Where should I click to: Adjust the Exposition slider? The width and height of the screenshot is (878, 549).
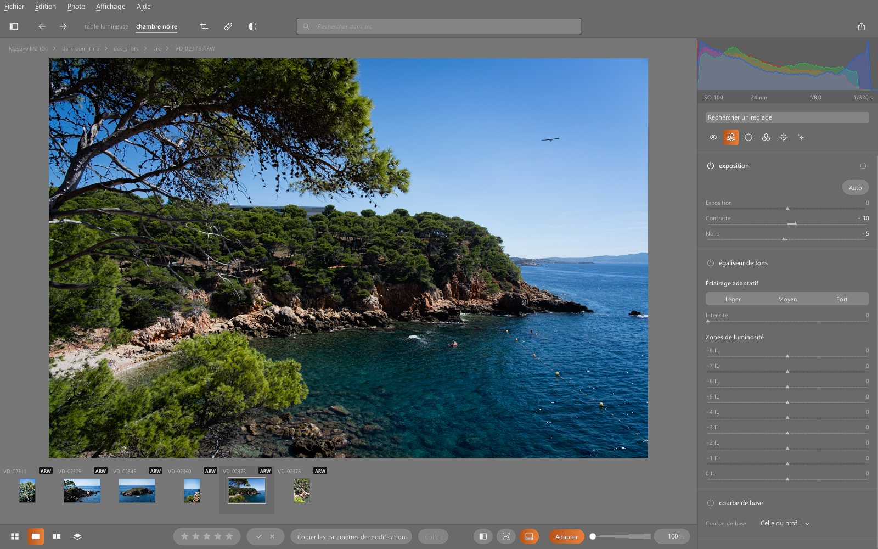[787, 209]
